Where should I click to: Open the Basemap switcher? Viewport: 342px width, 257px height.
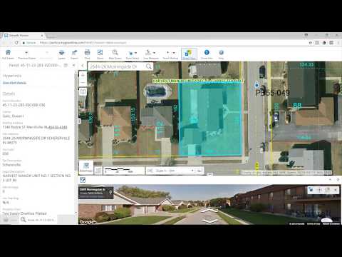(86, 168)
